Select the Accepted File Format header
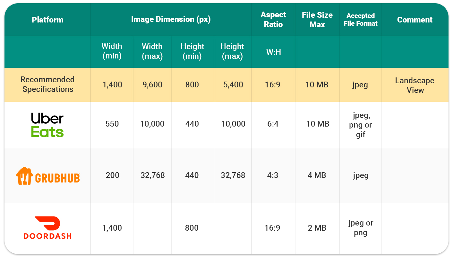The height and width of the screenshot is (257, 453). pos(360,20)
